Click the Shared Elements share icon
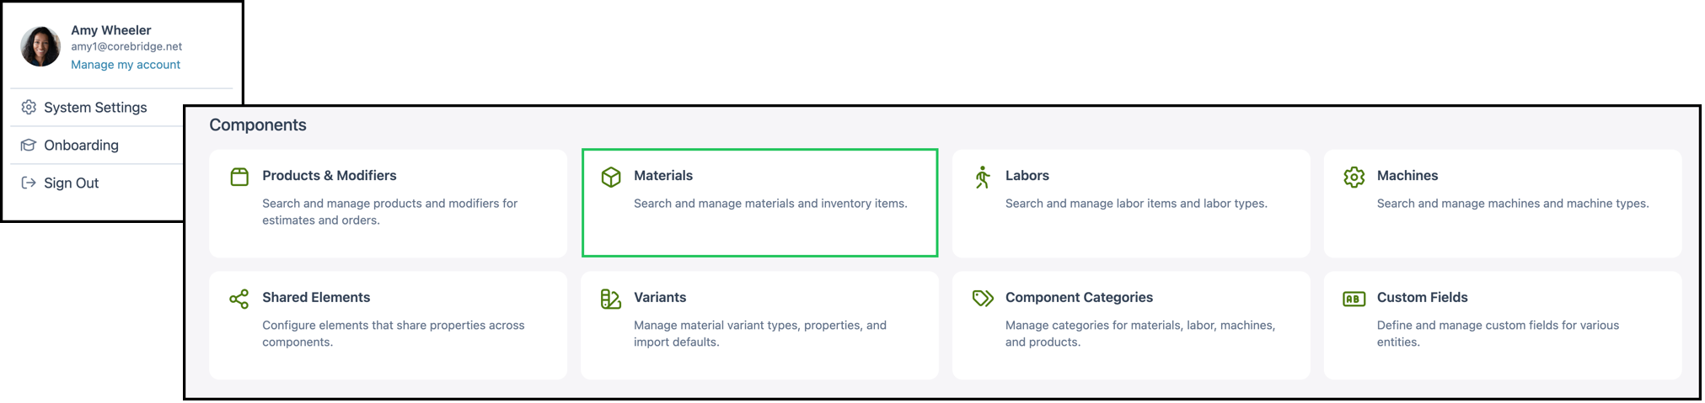The width and height of the screenshot is (1705, 403). [239, 299]
